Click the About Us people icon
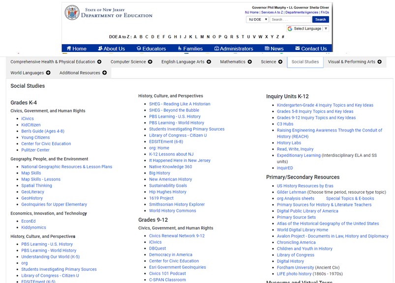The height and width of the screenshot is (283, 395). (x=100, y=48)
